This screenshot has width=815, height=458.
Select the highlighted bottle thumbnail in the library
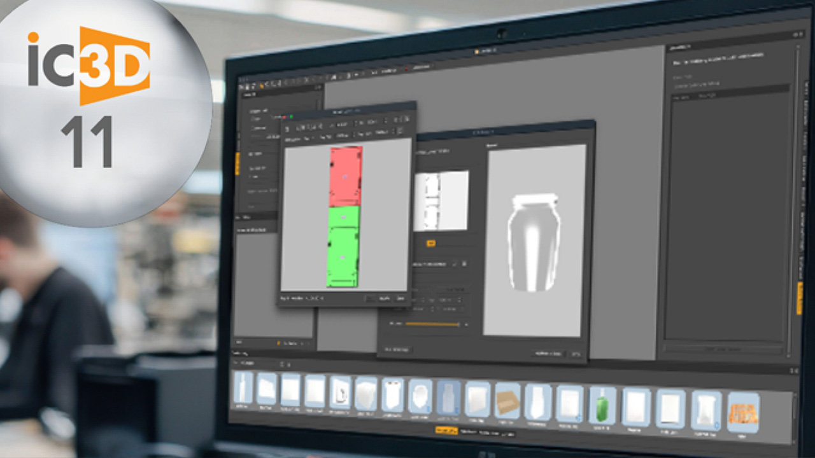tap(448, 398)
